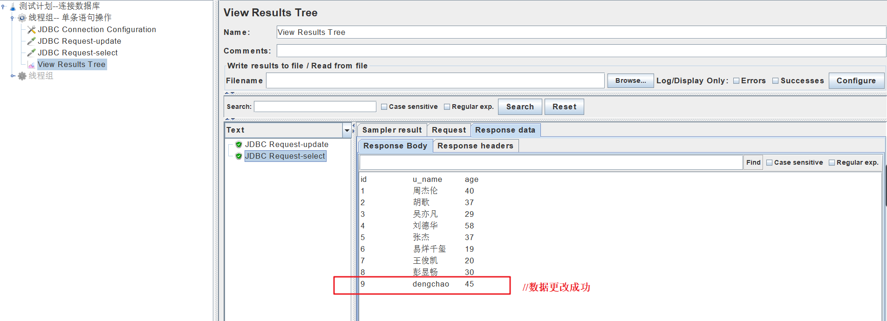This screenshot has height=321, width=887.
Task: Click the disabled thread group gear icon
Action: tap(22, 76)
